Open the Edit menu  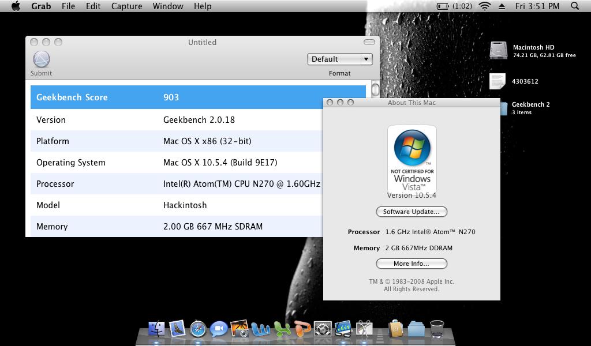pos(93,6)
